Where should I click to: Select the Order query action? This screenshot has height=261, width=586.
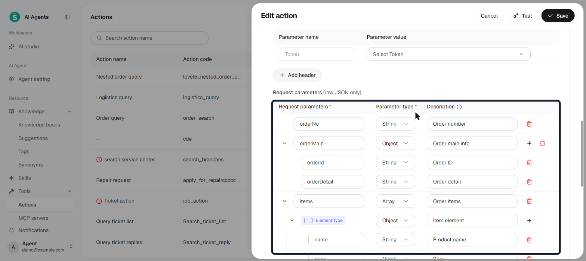(x=110, y=118)
